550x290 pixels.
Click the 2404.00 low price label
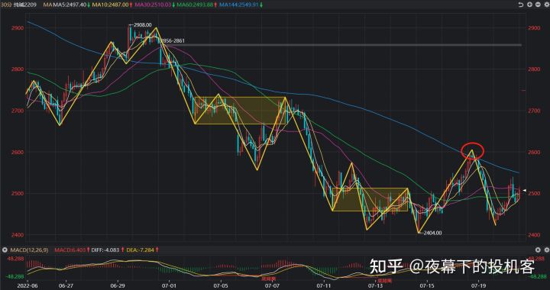[x=432, y=232]
